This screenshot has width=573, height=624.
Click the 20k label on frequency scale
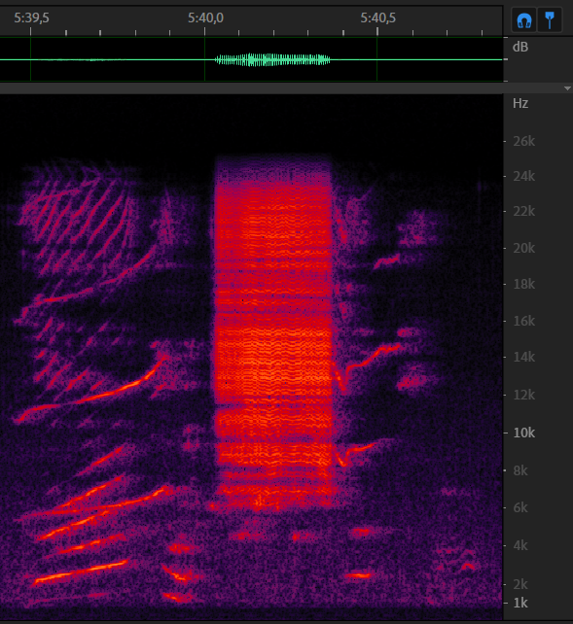[x=524, y=248]
